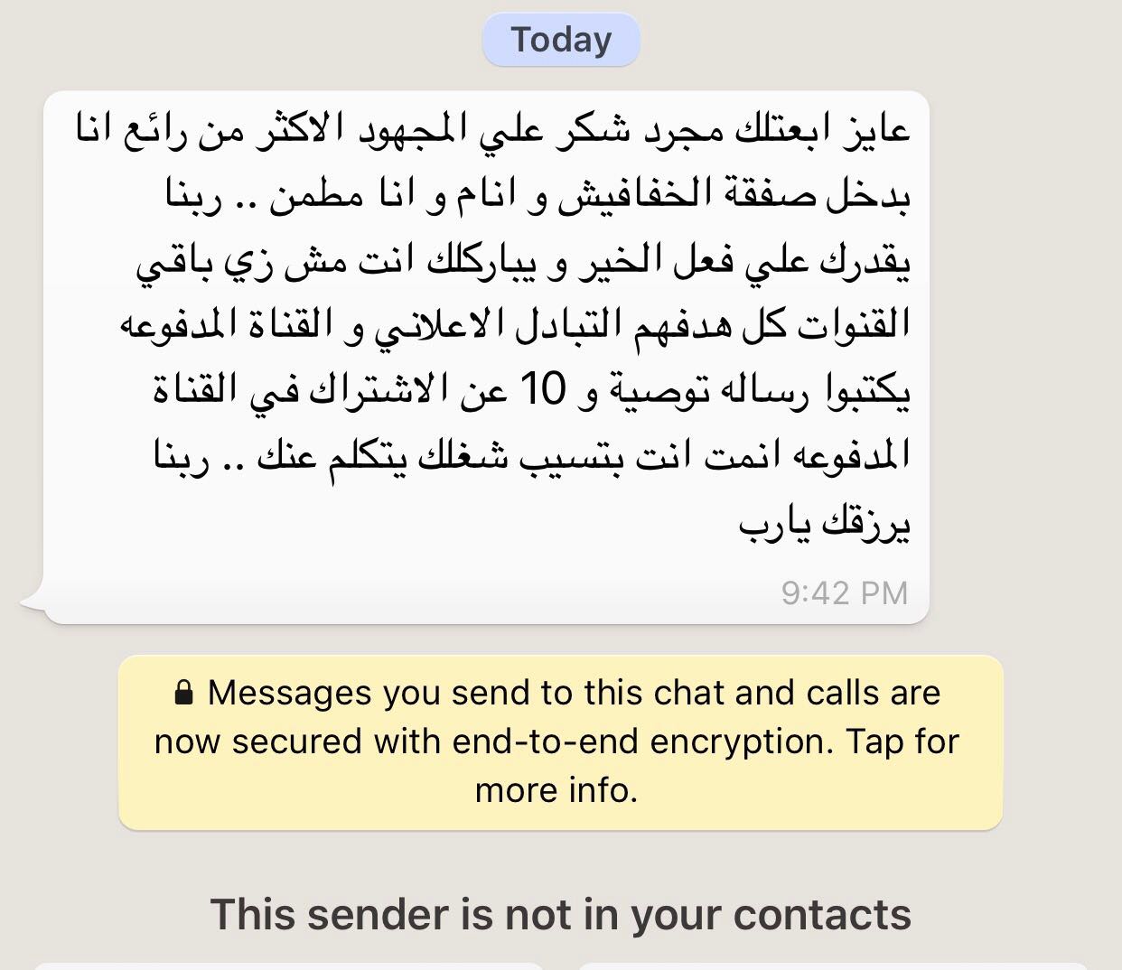Select 'This sender is not in your contacts' label
This screenshot has width=1122, height=970.
pyautogui.click(x=561, y=914)
